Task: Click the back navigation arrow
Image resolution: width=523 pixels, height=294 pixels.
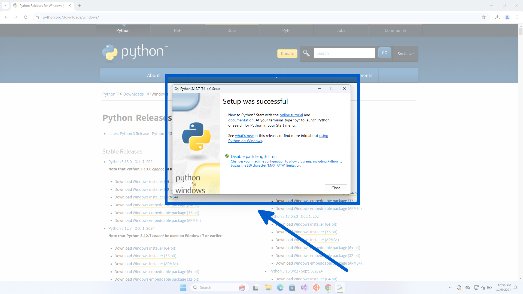Action: 6,17
